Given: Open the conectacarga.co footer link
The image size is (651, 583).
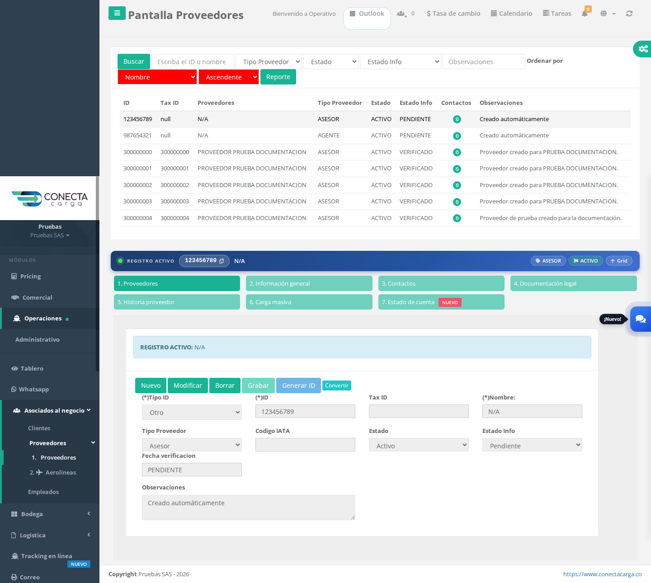Looking at the screenshot, I should [x=602, y=574].
